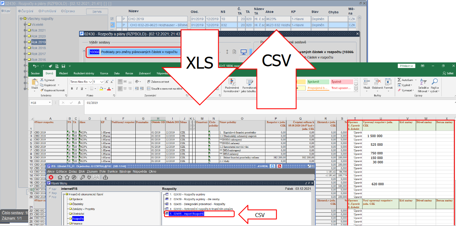
Task: Collapse the Finančně ekonomické řízení node
Action: (63, 194)
